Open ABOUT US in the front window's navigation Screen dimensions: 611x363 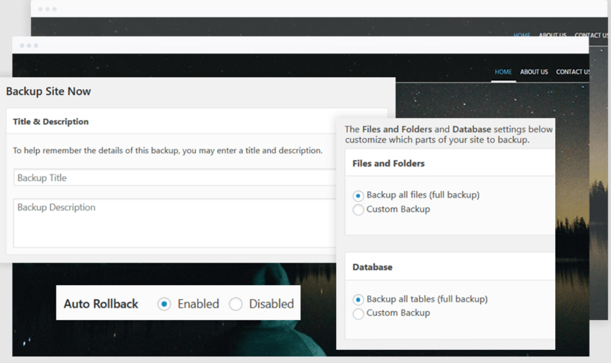coord(534,72)
